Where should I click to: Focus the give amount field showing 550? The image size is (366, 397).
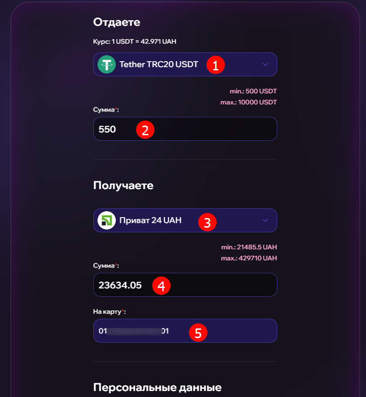coord(185,129)
